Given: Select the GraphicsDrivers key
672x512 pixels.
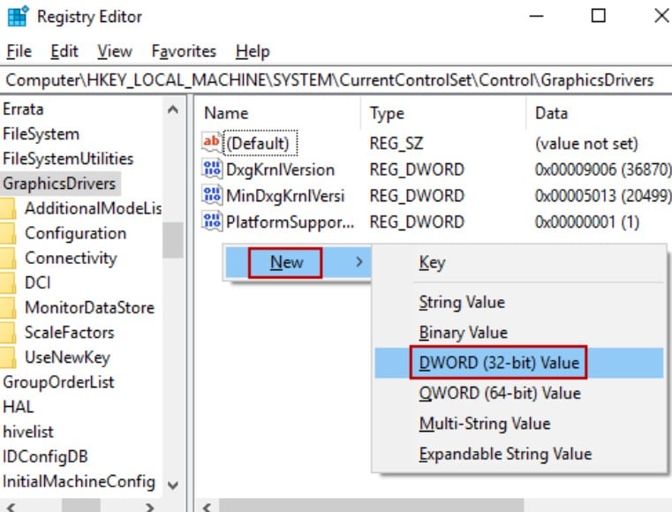Looking at the screenshot, I should click(59, 184).
